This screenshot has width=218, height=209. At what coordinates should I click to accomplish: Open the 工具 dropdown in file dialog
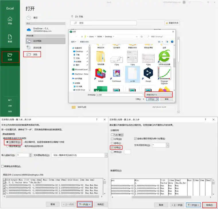coord(140,99)
